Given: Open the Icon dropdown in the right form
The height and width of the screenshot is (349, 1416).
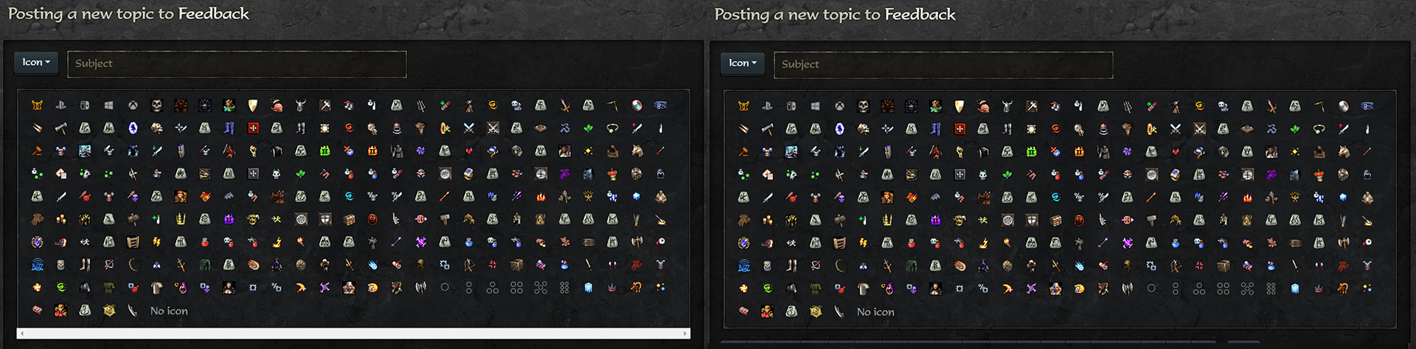Looking at the screenshot, I should (x=743, y=63).
